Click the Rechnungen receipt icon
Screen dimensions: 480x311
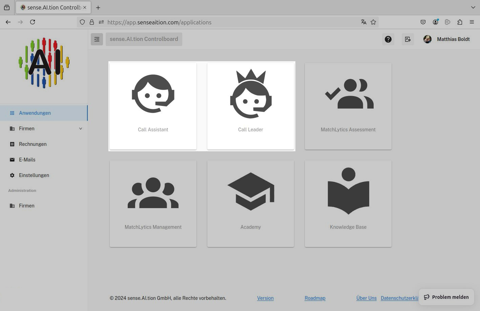(12, 144)
